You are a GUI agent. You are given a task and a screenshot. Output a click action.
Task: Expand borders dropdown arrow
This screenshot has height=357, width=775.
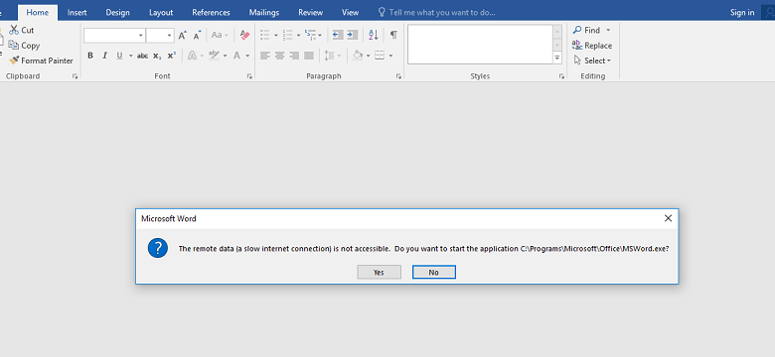(390, 56)
